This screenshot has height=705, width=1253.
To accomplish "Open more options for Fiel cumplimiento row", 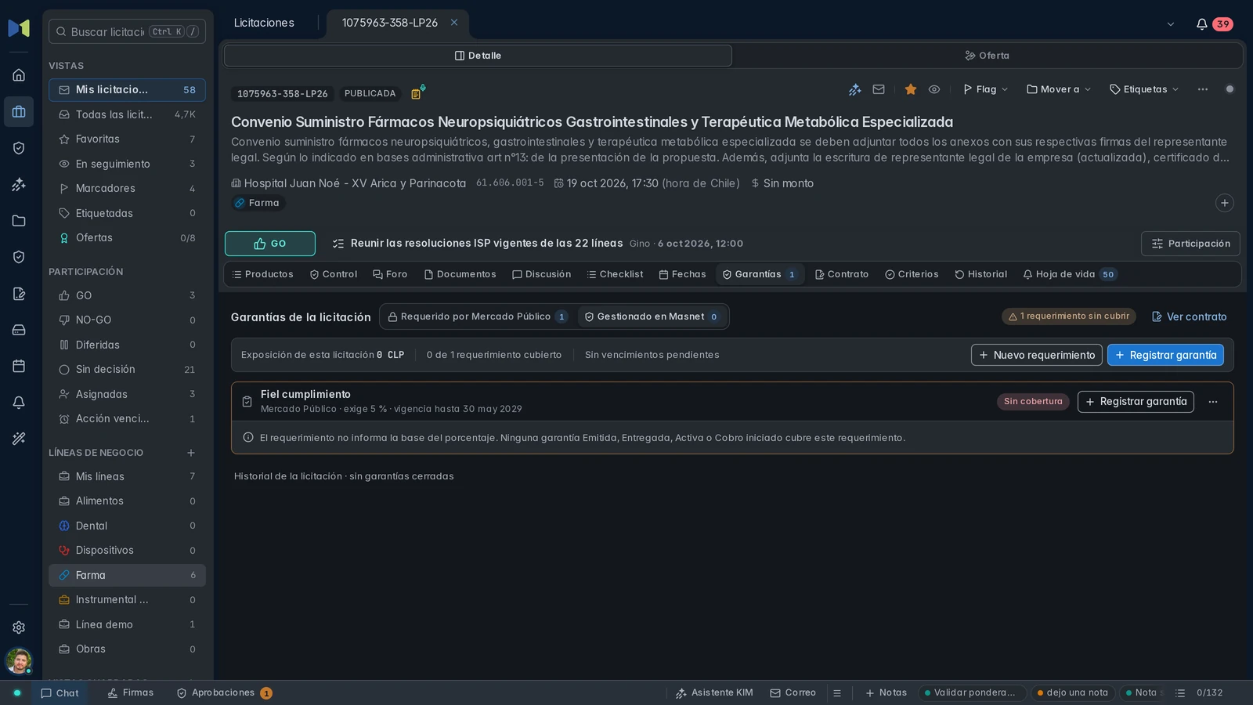I will pos(1213,402).
